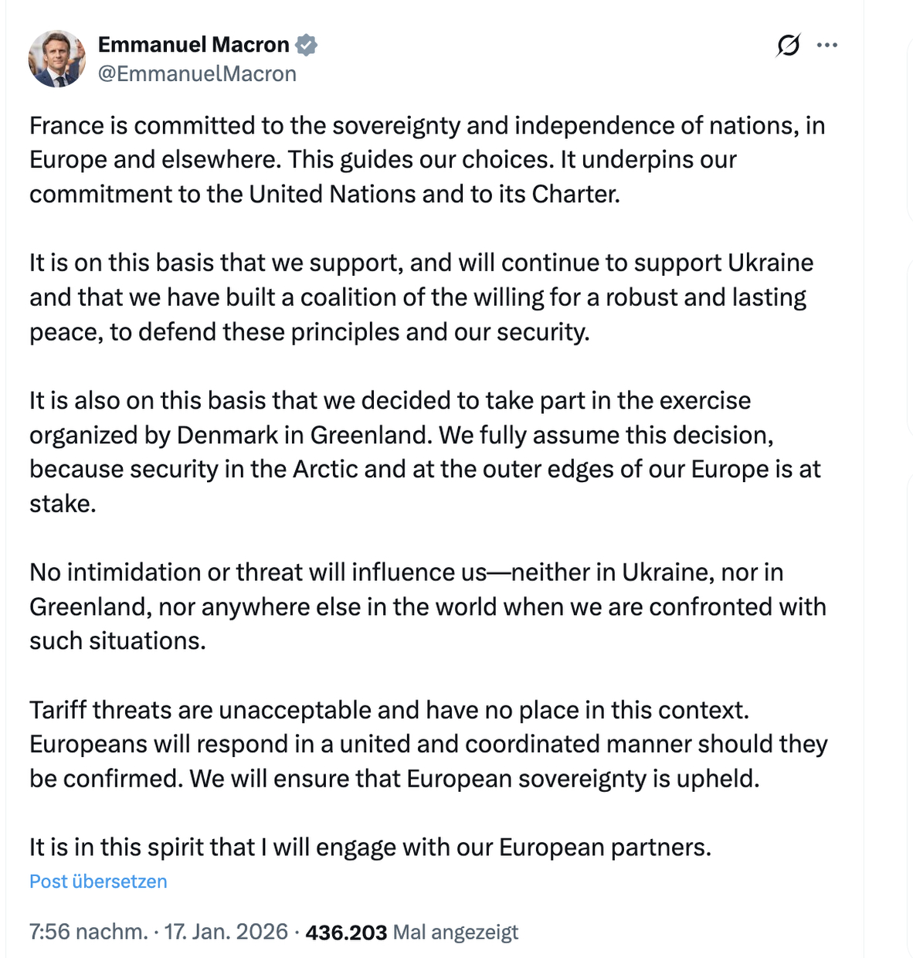Click the word Denmark in the post

pos(227,435)
